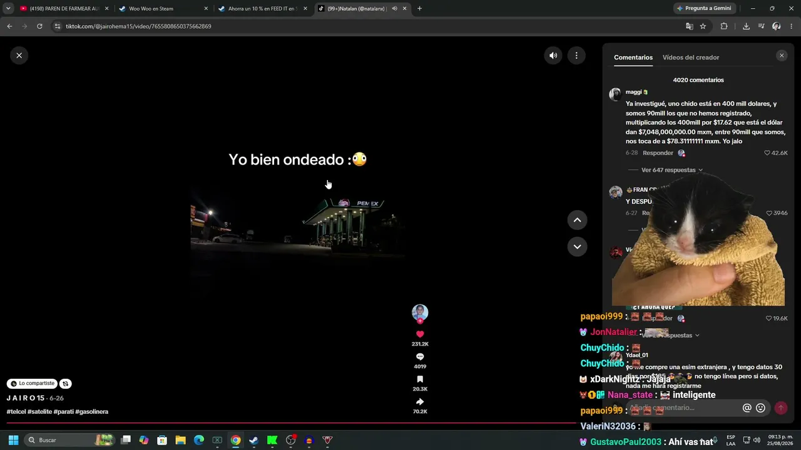The height and width of the screenshot is (450, 801).
Task: Open a new Chrome tab
Action: [x=419, y=9]
